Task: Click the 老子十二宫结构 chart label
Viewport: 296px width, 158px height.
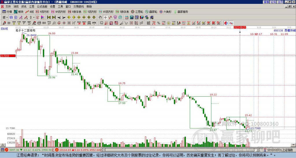Action: click(x=25, y=30)
